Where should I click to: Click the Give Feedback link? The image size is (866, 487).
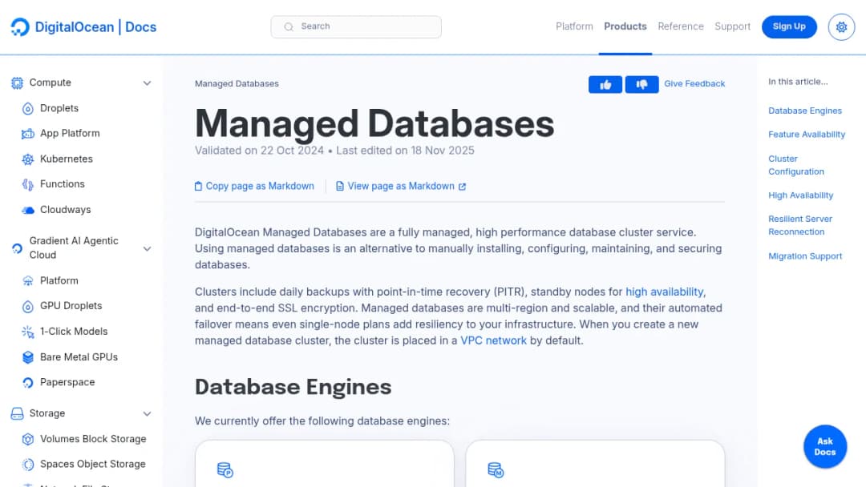[x=694, y=84]
